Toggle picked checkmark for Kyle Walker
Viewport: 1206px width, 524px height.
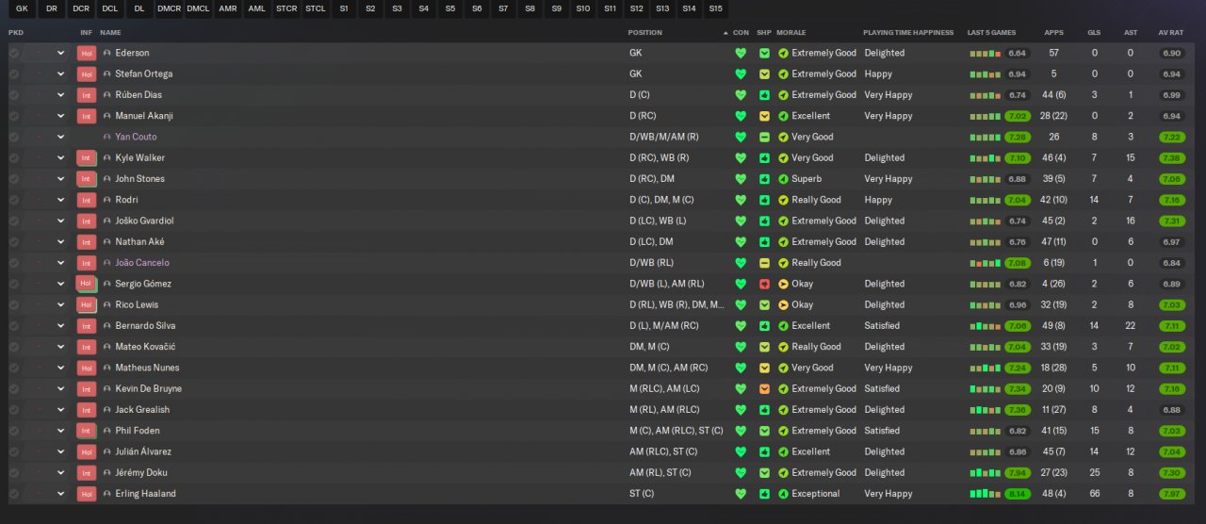[13, 158]
